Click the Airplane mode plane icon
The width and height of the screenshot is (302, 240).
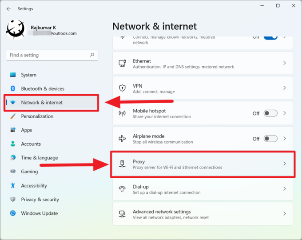tap(122, 139)
